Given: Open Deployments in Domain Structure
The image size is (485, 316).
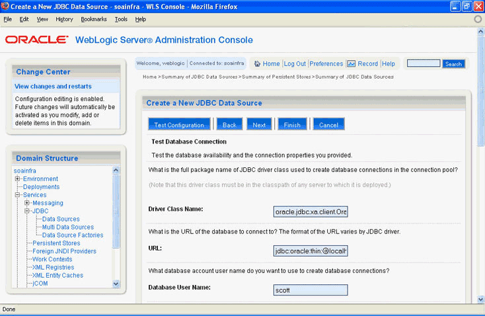Looking at the screenshot, I should [41, 186].
